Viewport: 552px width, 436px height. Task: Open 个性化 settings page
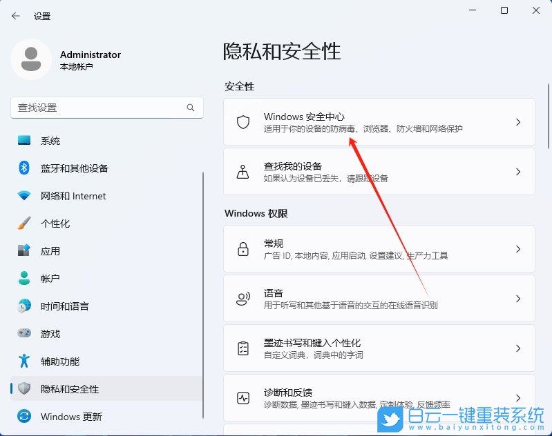click(106, 224)
